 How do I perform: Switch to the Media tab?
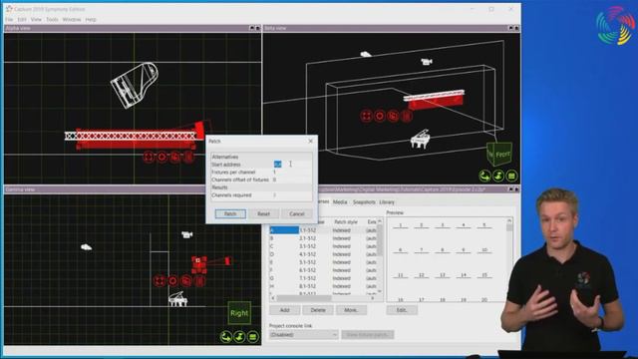[340, 201]
